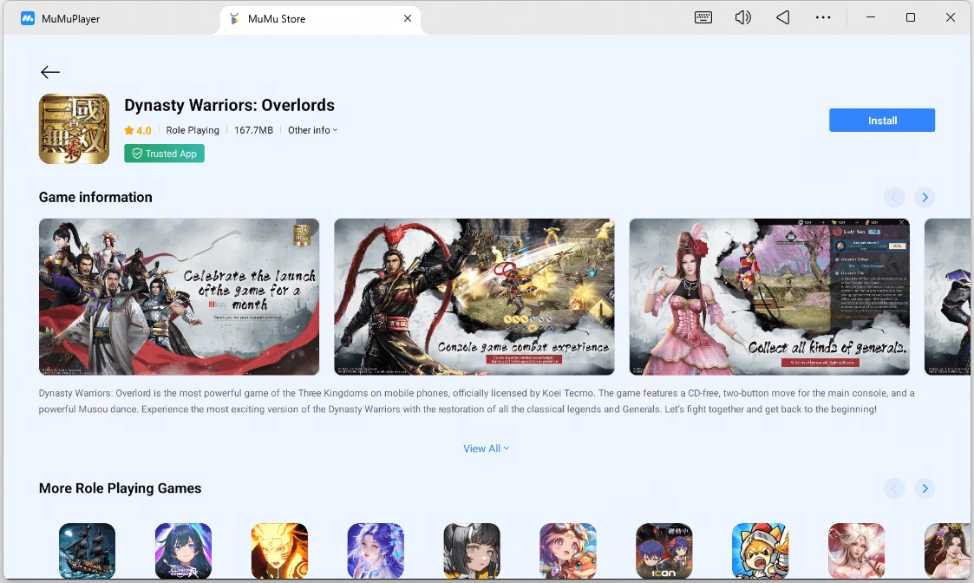The width and height of the screenshot is (974, 583).
Task: Click the 167.7MB size text
Action: coord(253,130)
